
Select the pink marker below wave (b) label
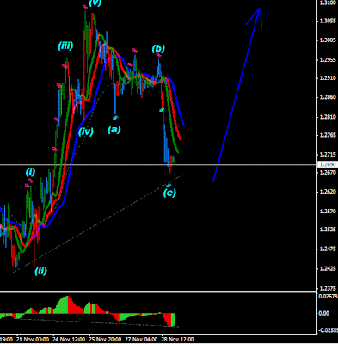158,55
